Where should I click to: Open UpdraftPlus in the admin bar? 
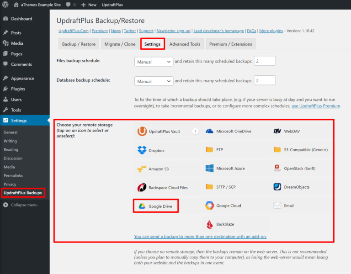(x=112, y=5)
